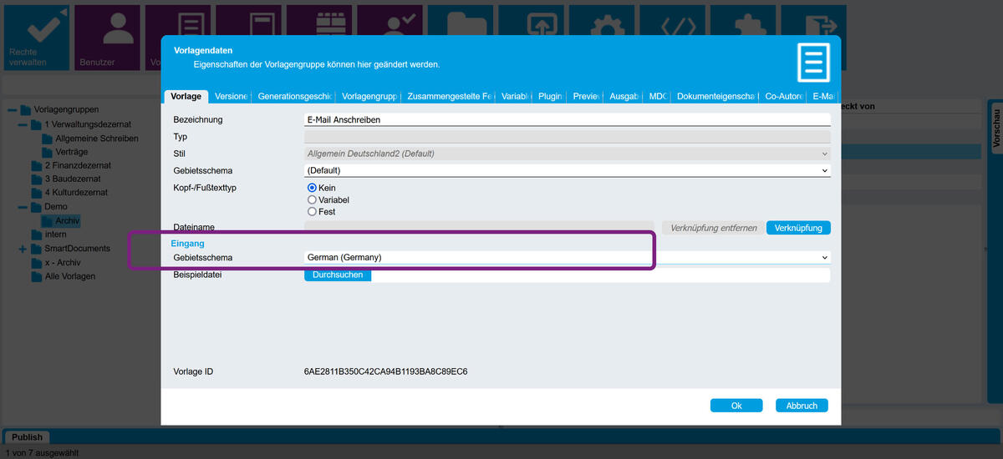Open the Rechte verwalten tile
This screenshot has width=1003, height=459.
point(35,38)
